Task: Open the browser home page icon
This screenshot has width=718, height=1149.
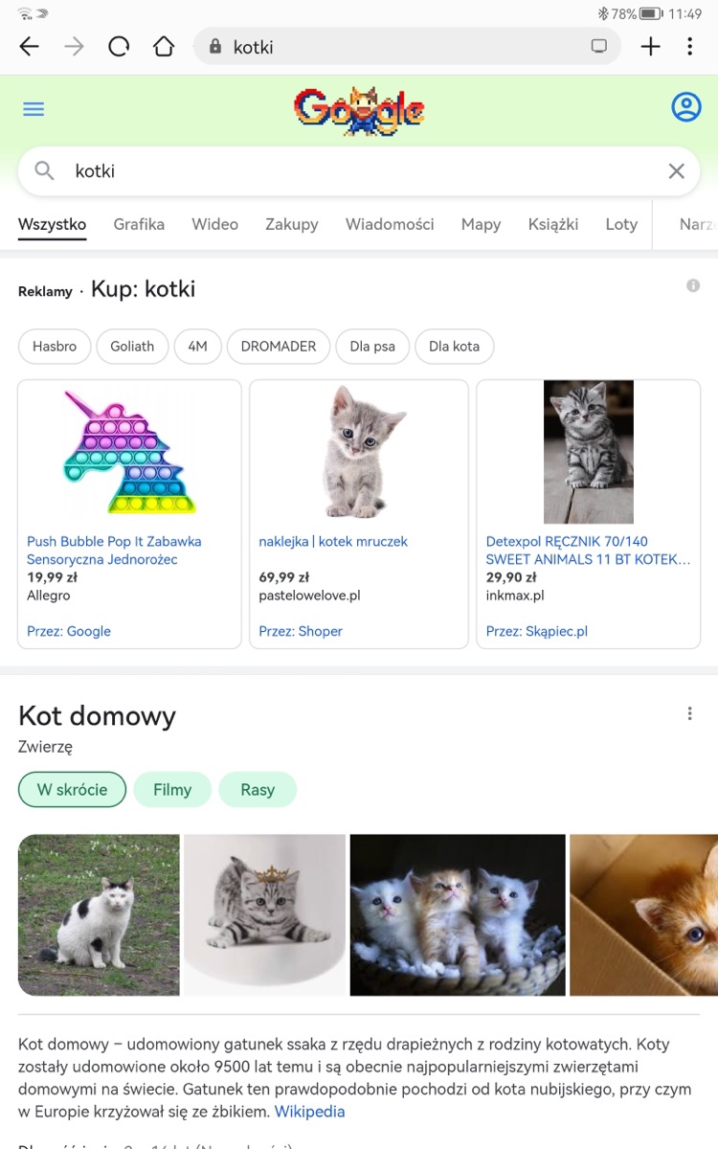Action: coord(164,47)
